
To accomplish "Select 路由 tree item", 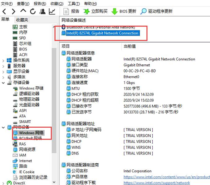I will click(20, 166).
